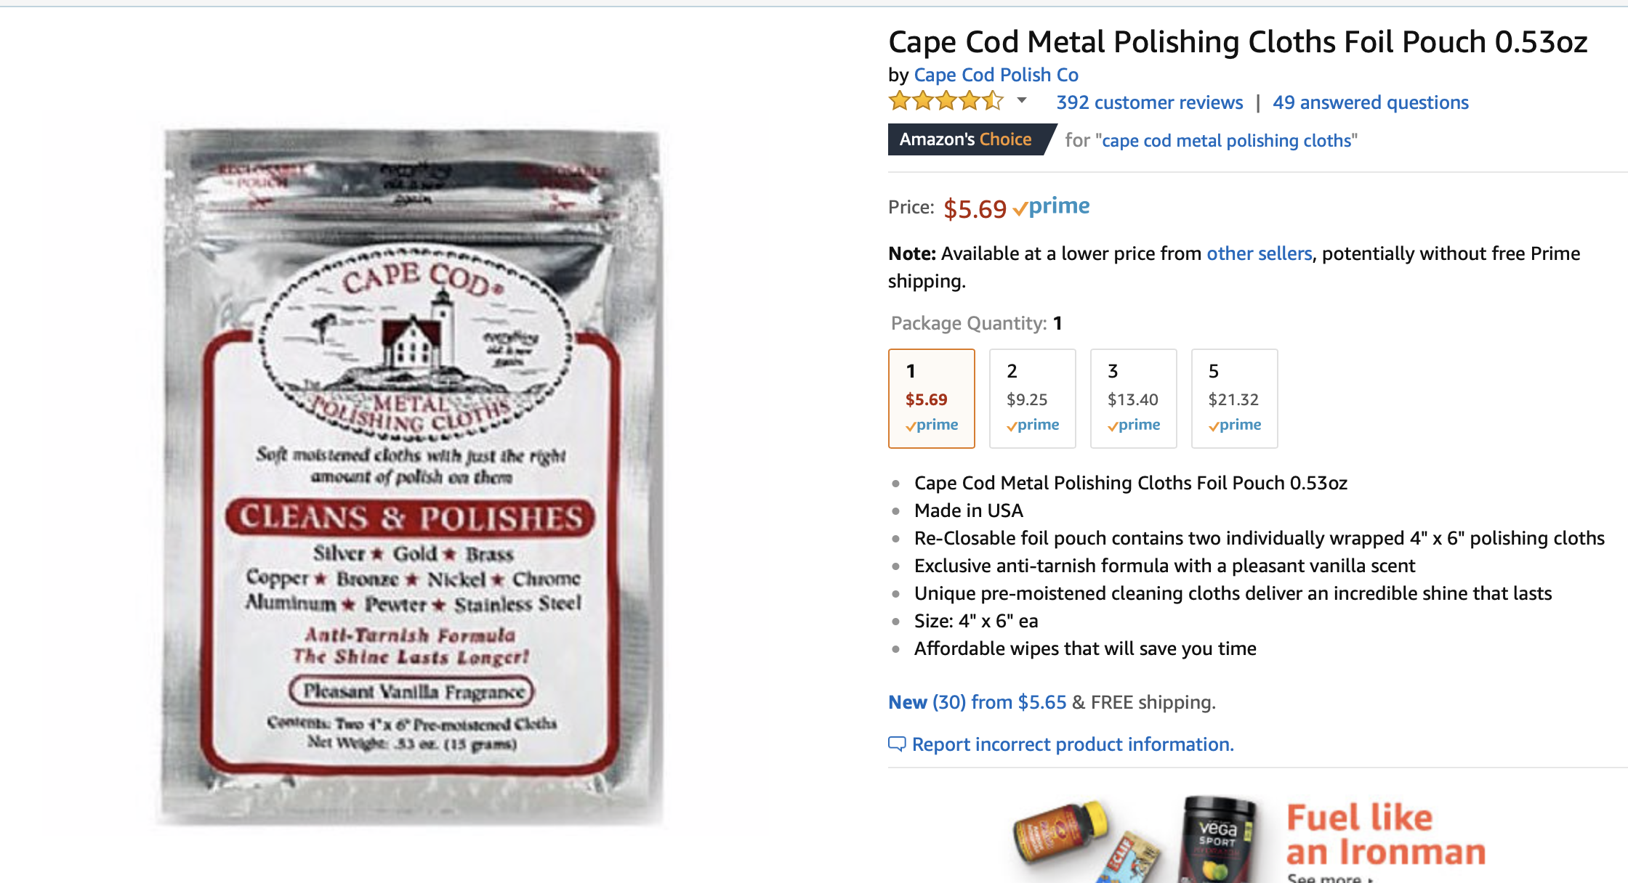Click the Cape Cod polishing cloths product image
The height and width of the screenshot is (883, 1628).
(412, 477)
